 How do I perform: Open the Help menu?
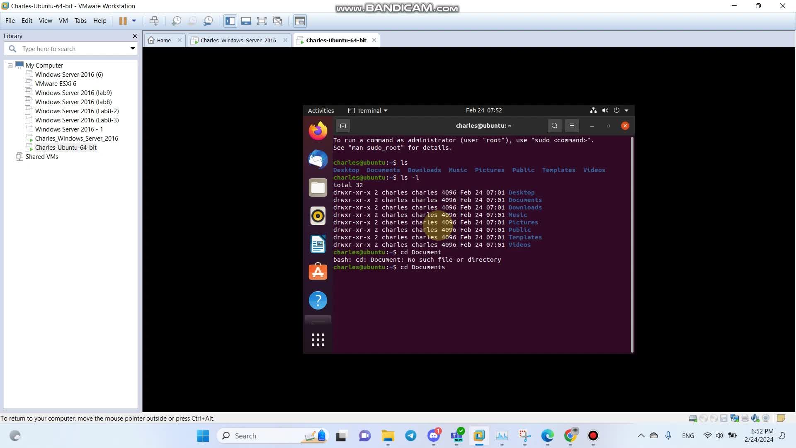pyautogui.click(x=100, y=21)
